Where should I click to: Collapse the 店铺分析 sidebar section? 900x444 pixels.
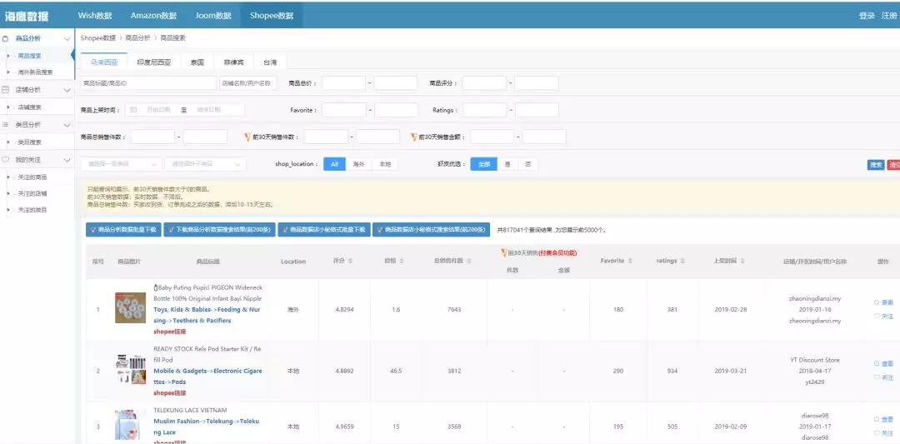[x=67, y=89]
